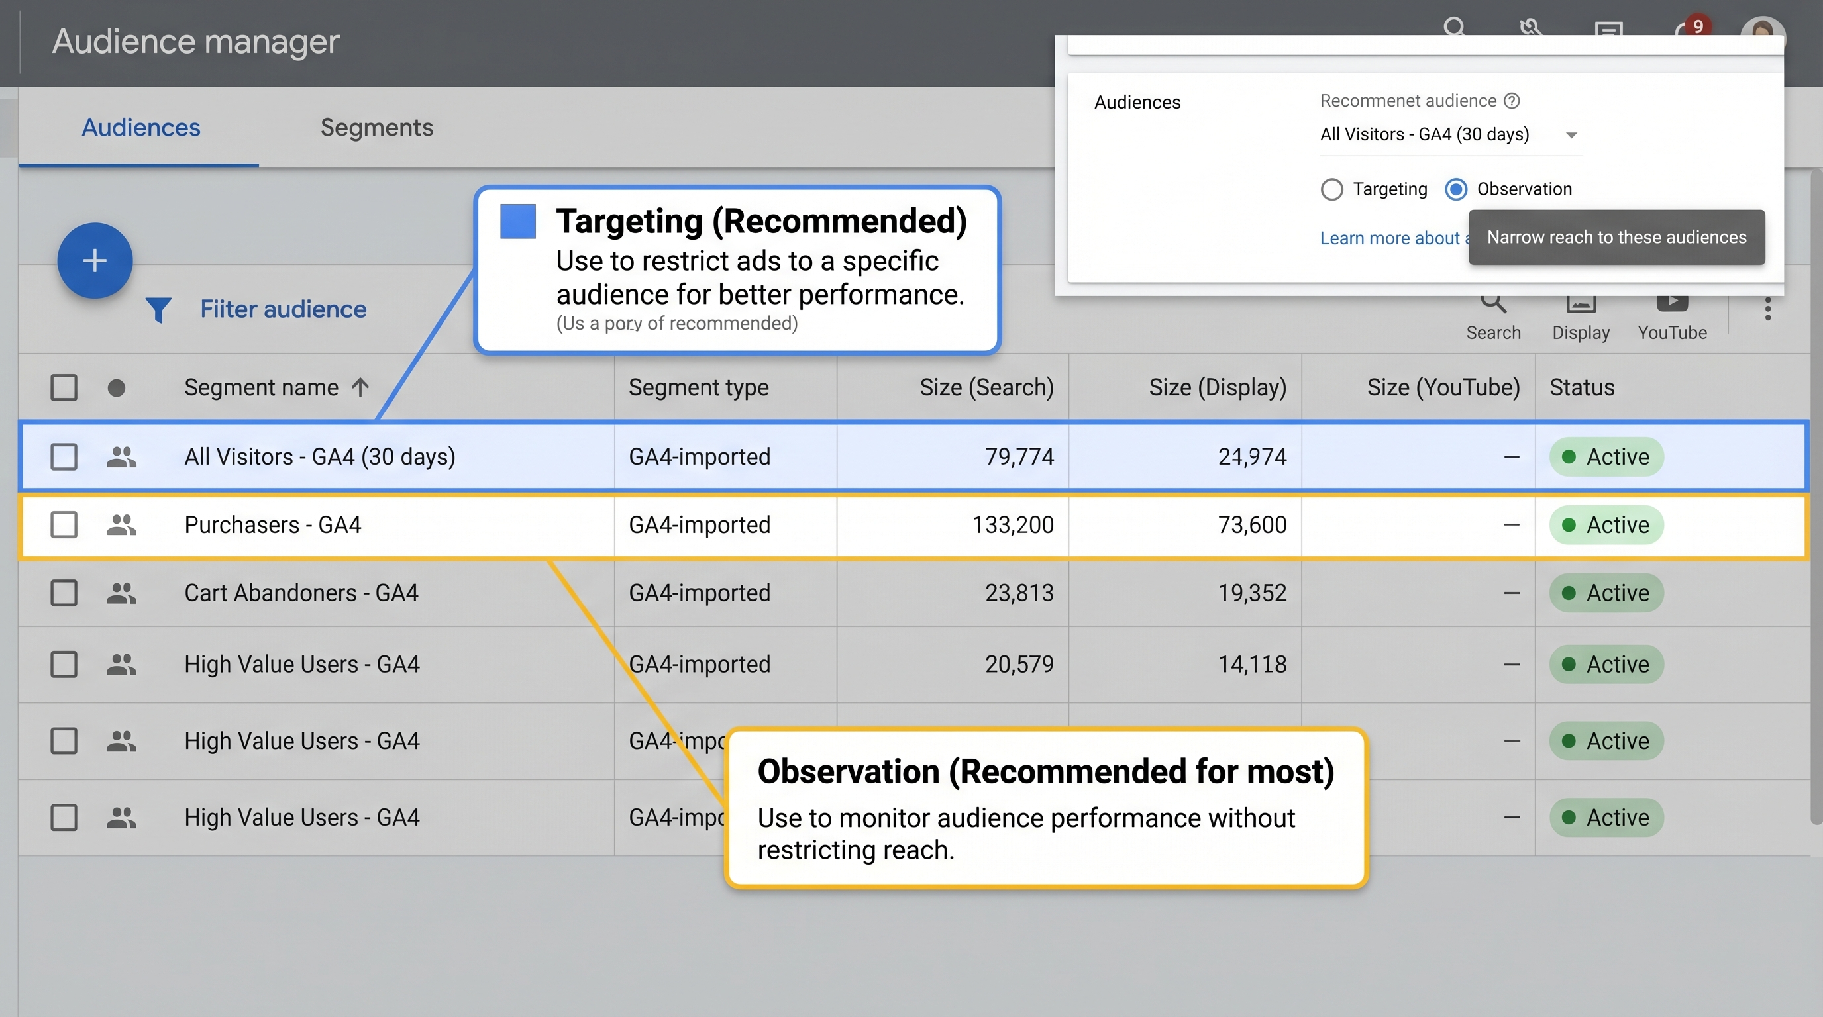
Task: Click the Learn more about link
Action: coord(1390,238)
